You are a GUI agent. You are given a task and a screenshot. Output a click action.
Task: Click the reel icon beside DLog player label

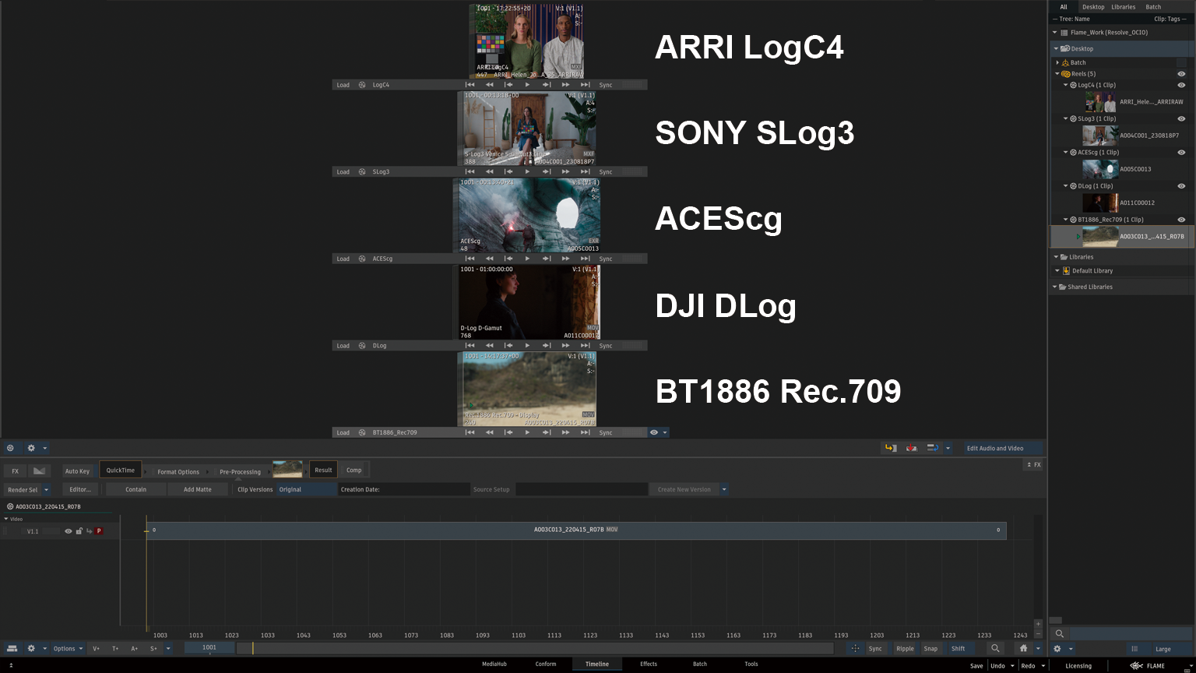362,346
